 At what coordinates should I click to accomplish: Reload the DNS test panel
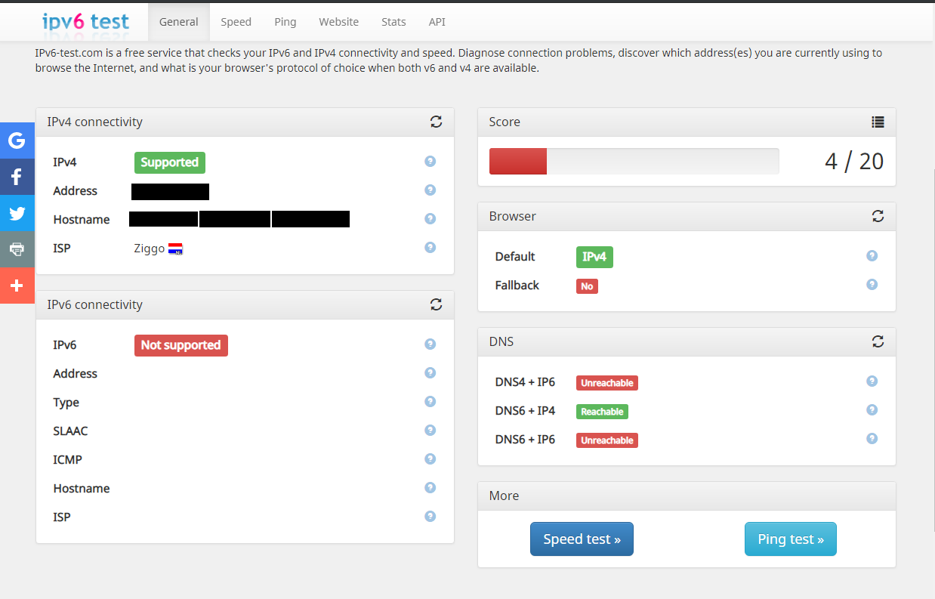click(x=878, y=341)
